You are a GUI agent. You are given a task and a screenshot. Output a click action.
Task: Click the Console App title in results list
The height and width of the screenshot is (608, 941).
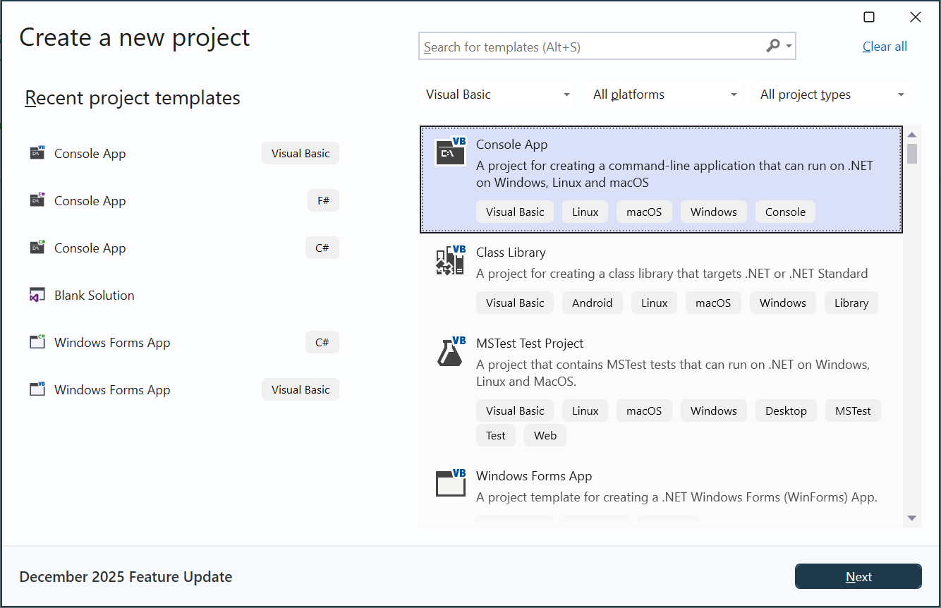tap(512, 144)
